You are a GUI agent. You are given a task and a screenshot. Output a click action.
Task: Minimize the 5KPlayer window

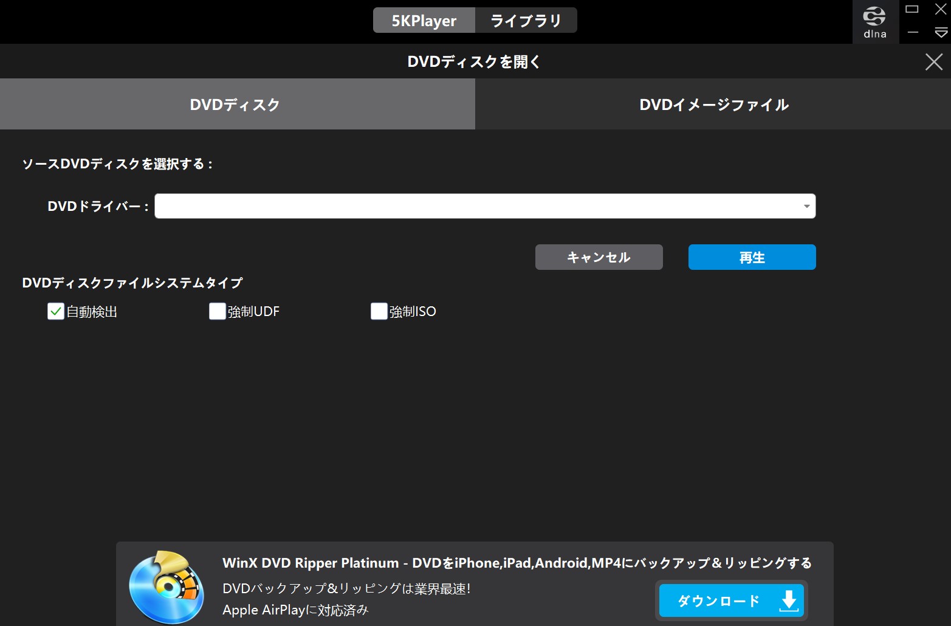(x=912, y=33)
